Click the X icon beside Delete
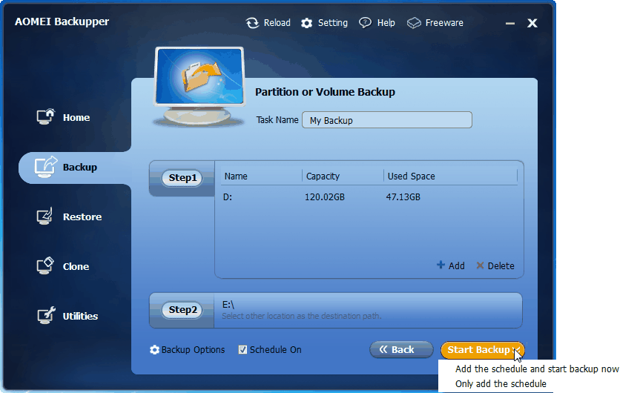 click(480, 265)
